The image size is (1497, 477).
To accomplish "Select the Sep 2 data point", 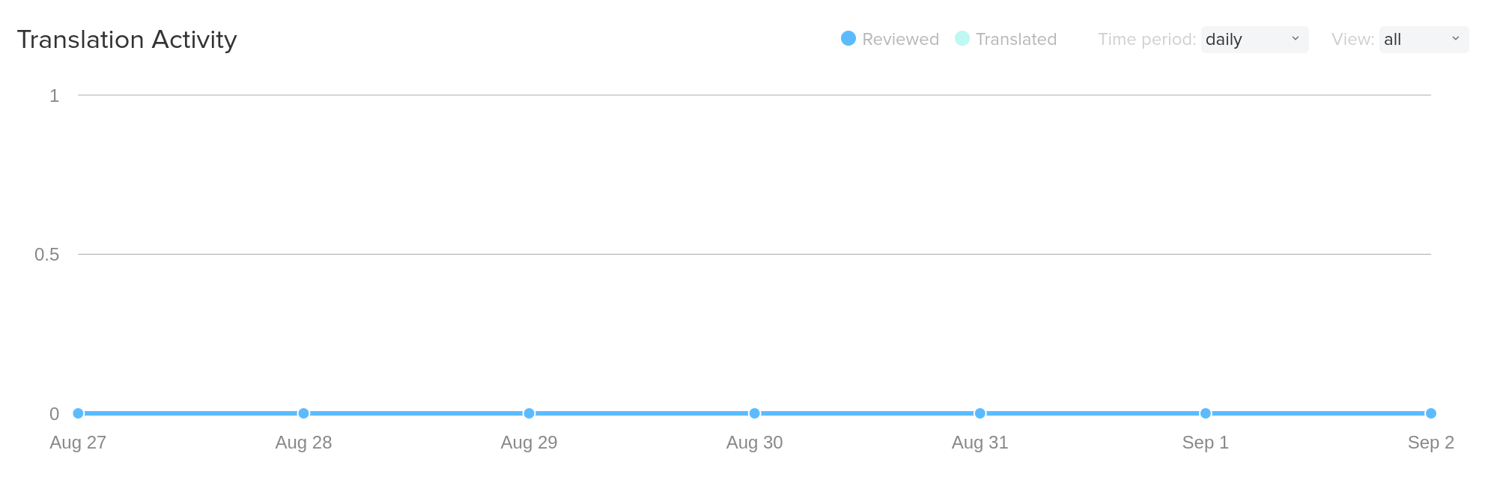I will tap(1430, 413).
